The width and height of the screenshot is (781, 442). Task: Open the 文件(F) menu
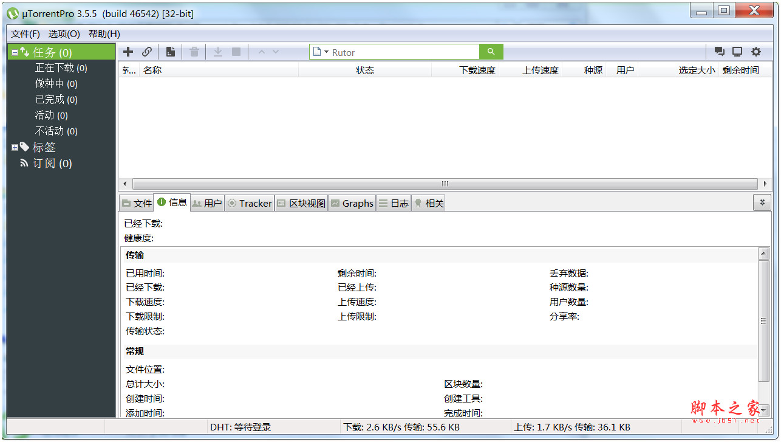pos(26,34)
